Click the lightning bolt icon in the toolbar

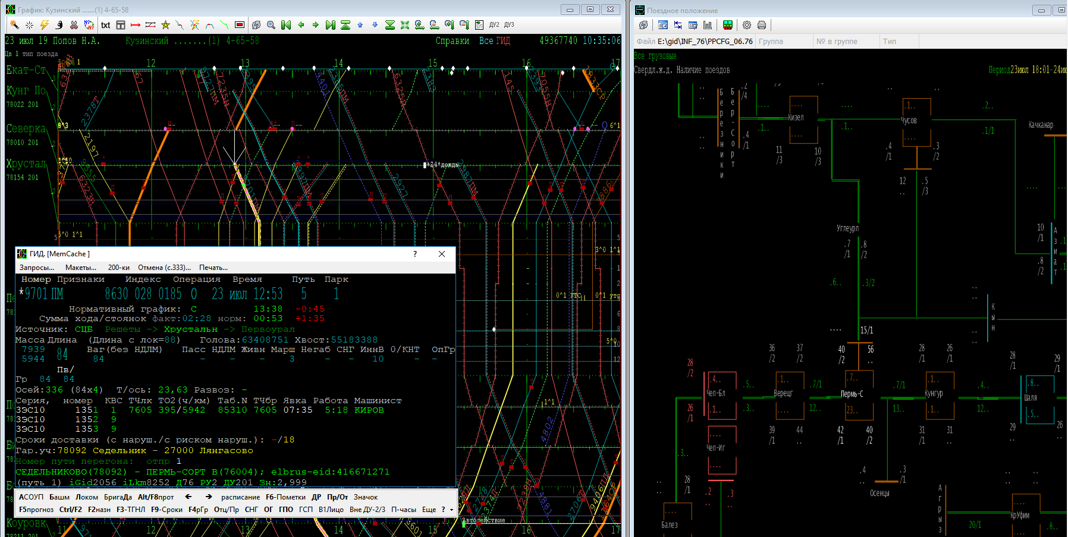click(44, 25)
